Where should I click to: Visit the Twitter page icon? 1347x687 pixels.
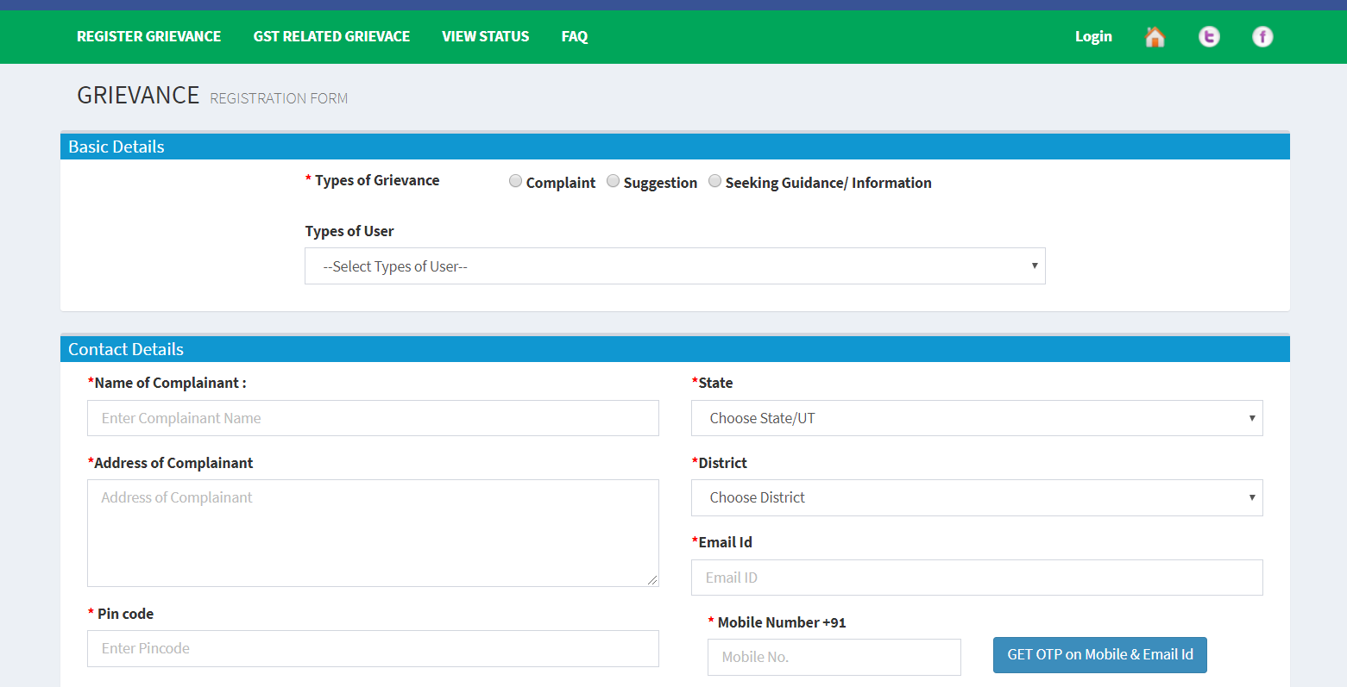click(1209, 36)
